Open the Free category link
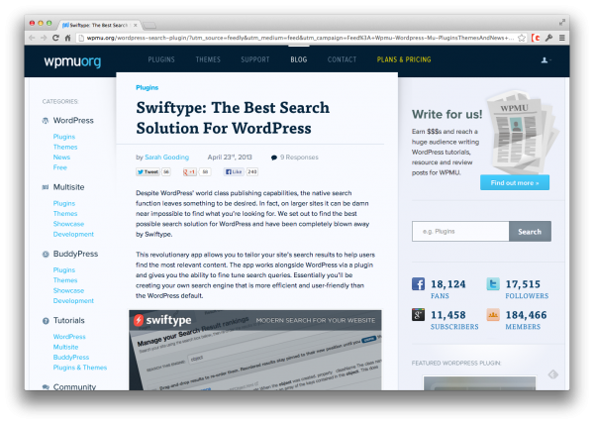Viewport: 594px width, 424px height. pyautogui.click(x=59, y=167)
